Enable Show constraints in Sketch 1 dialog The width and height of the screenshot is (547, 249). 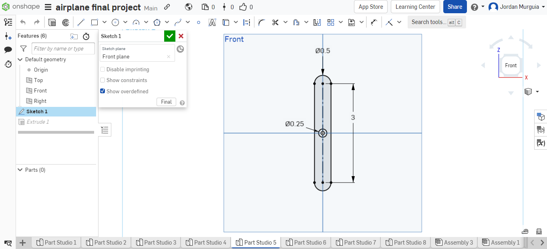pyautogui.click(x=103, y=80)
